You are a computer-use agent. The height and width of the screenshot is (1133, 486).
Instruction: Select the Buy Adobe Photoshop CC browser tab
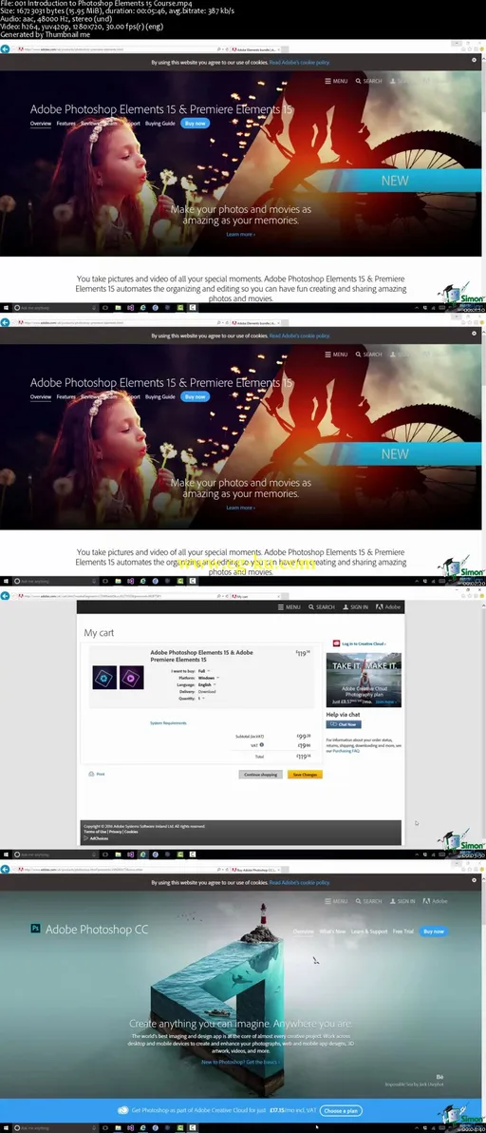pos(254,869)
